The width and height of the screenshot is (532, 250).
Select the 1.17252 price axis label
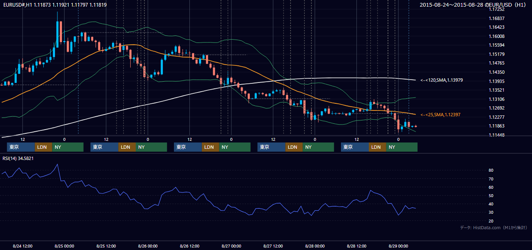(497, 9)
